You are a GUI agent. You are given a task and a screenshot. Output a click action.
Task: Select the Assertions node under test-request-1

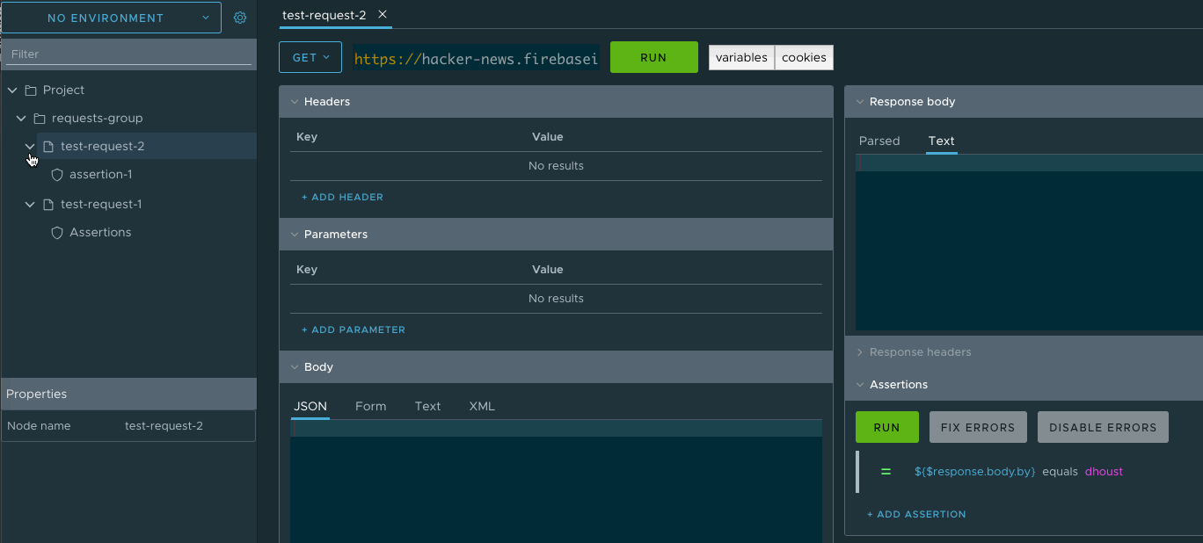(x=100, y=233)
